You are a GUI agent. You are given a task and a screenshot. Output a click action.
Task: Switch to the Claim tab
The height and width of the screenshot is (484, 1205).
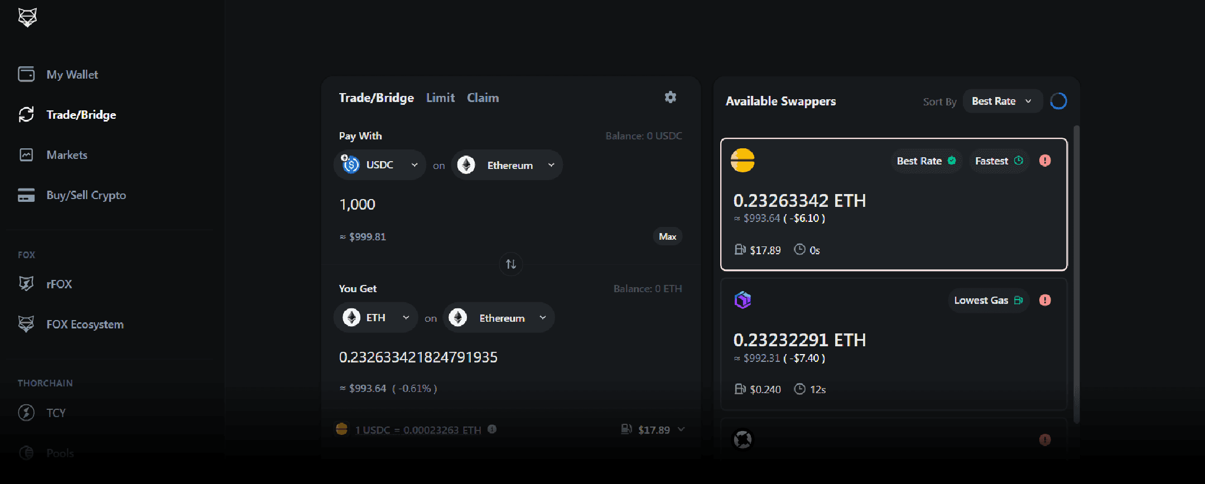pos(483,98)
